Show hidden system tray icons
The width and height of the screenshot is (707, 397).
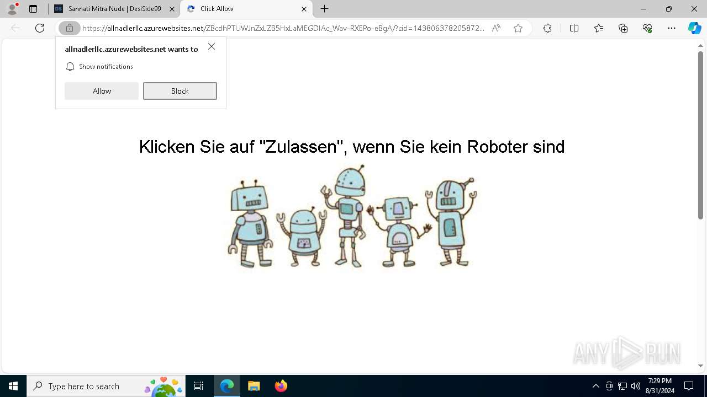595,386
